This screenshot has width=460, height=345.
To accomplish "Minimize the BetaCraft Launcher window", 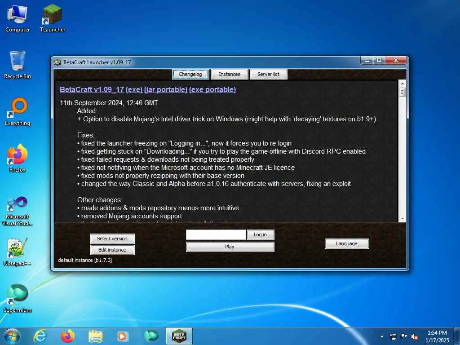I will (x=367, y=61).
